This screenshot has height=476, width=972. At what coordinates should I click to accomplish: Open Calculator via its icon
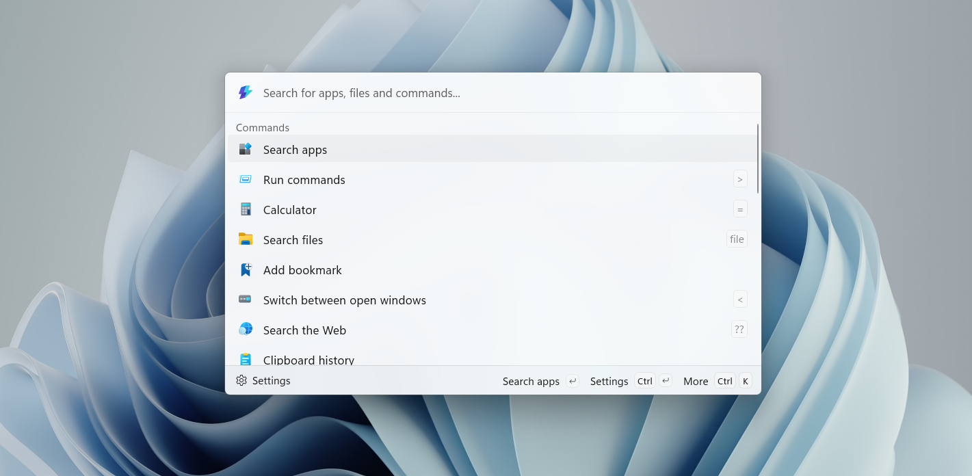(x=246, y=209)
